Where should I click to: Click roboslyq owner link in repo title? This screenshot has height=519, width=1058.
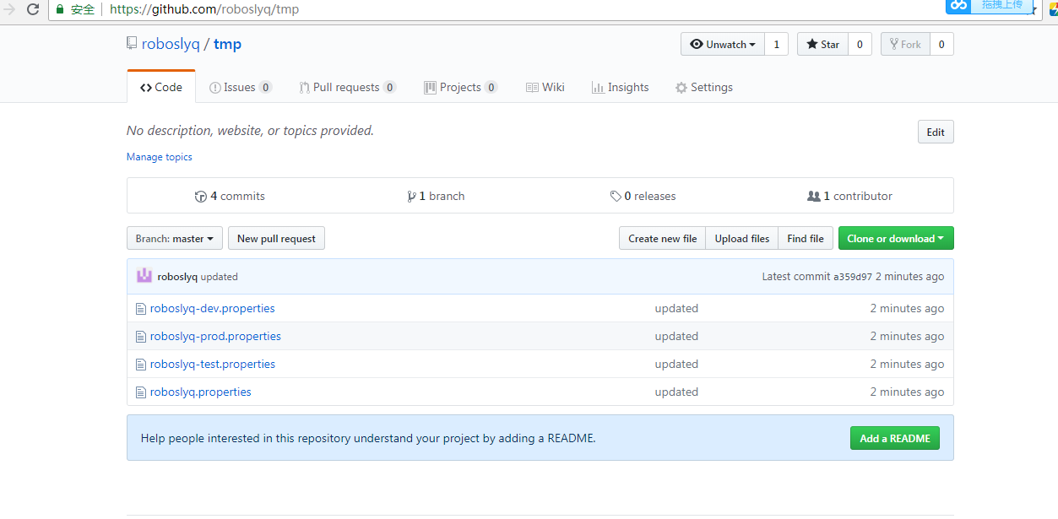[171, 44]
